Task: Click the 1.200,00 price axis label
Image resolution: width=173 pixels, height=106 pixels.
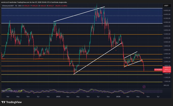Action: [167, 77]
